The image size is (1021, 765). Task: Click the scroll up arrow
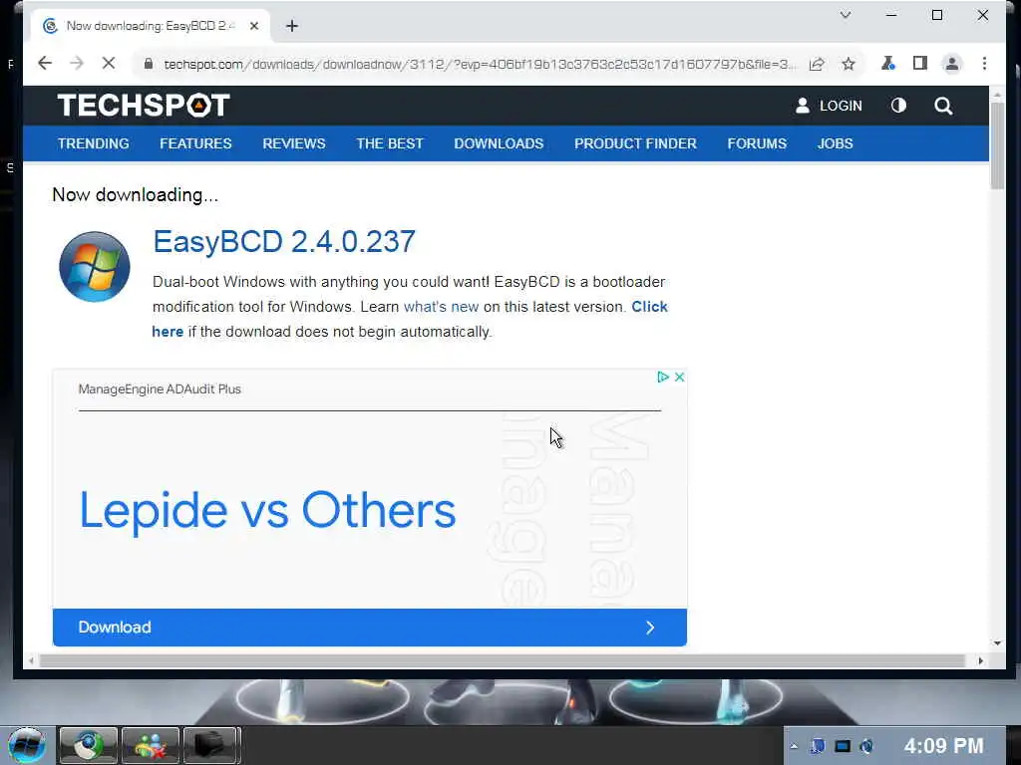pos(997,95)
